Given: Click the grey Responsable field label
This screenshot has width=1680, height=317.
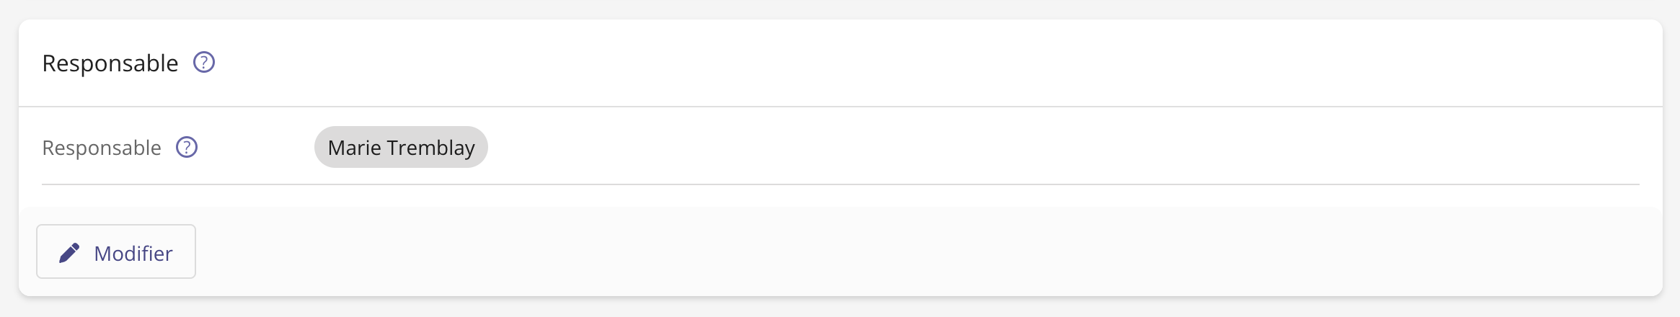Looking at the screenshot, I should pos(102,148).
